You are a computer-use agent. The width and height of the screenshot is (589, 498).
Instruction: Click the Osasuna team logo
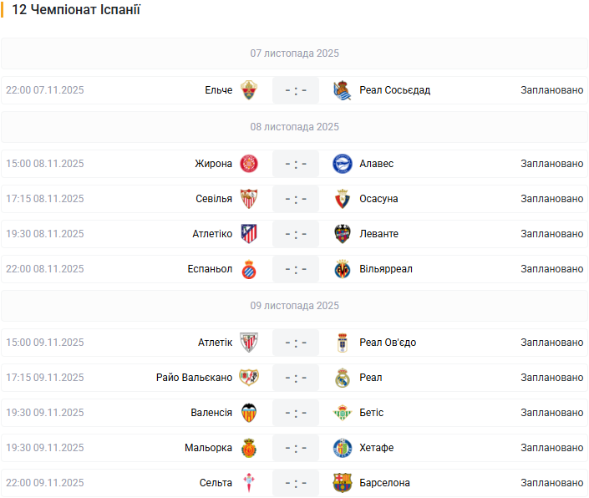point(343,199)
